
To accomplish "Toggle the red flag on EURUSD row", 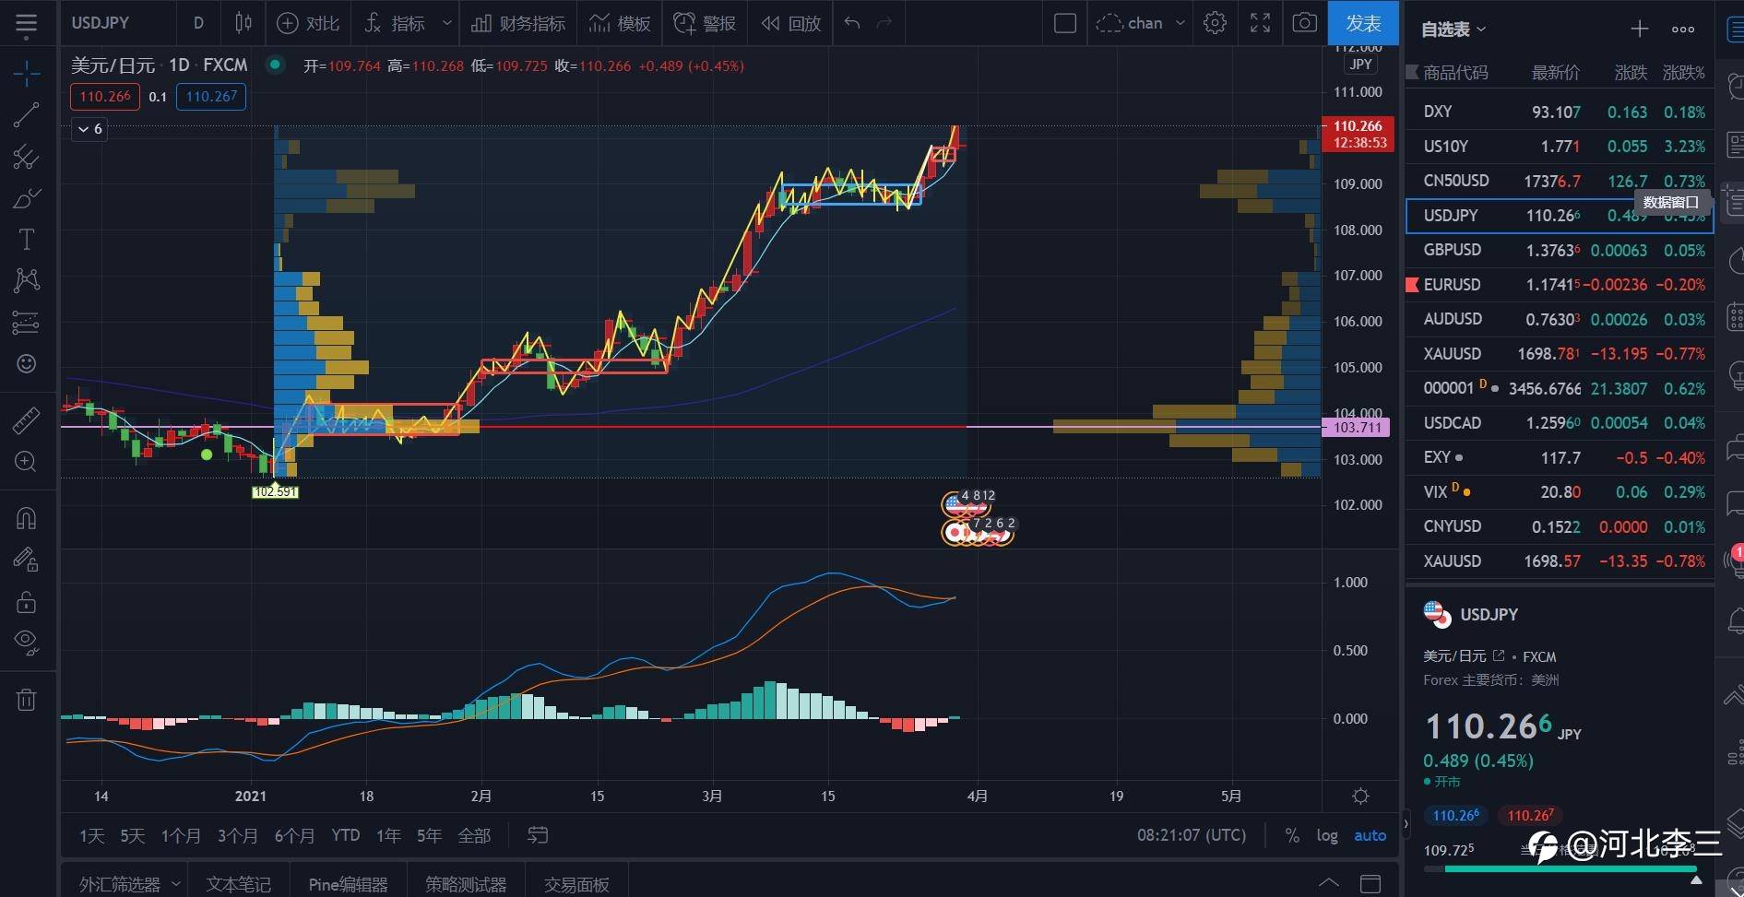I will click(1412, 284).
